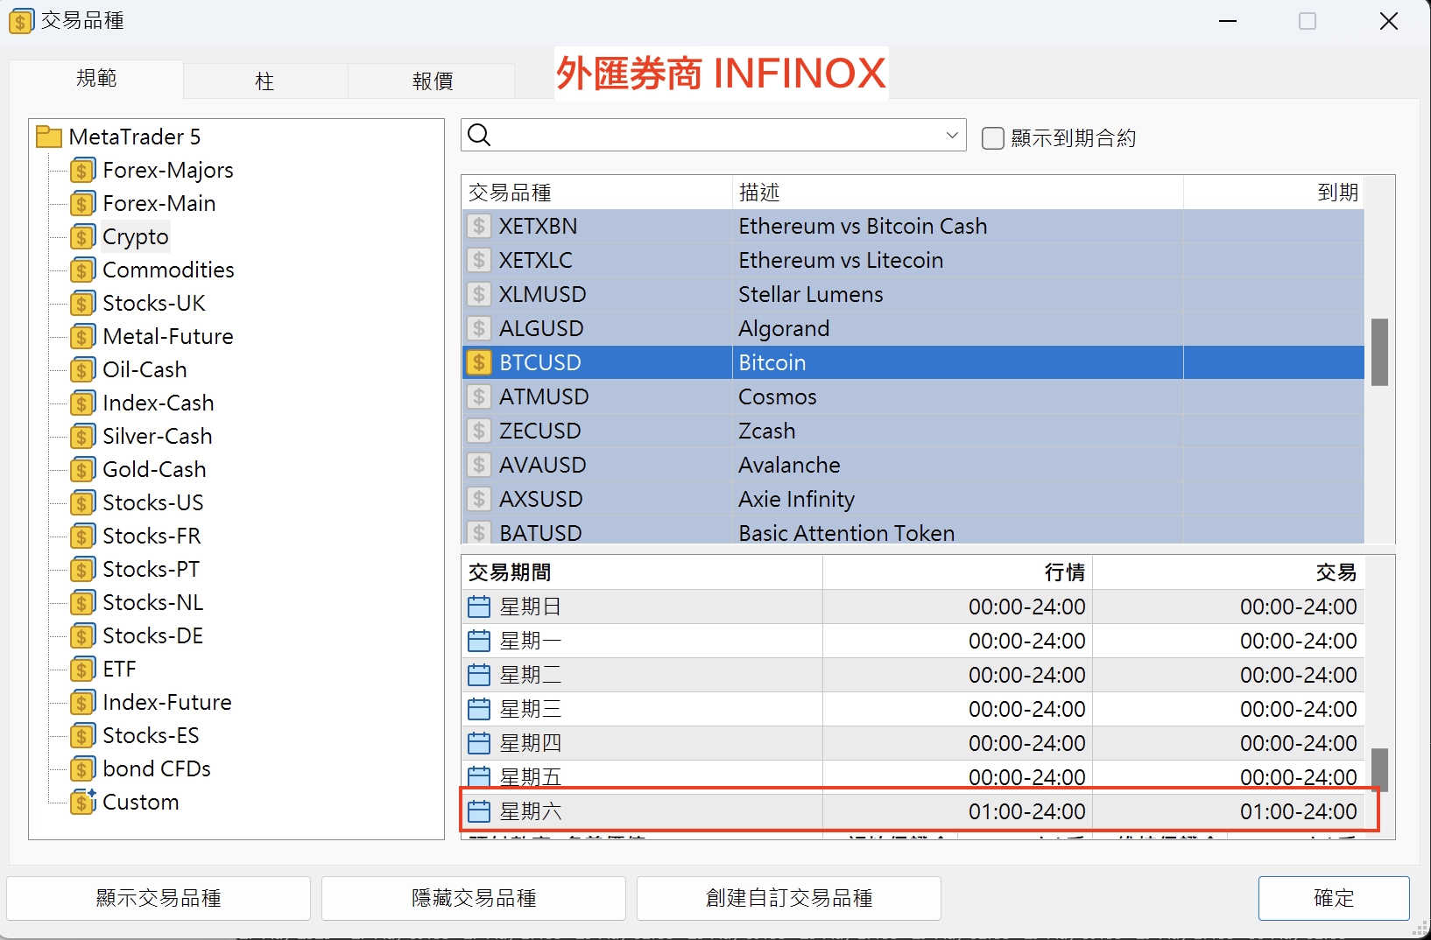
Task: Click the Bitcoin description cell
Action: [958, 363]
